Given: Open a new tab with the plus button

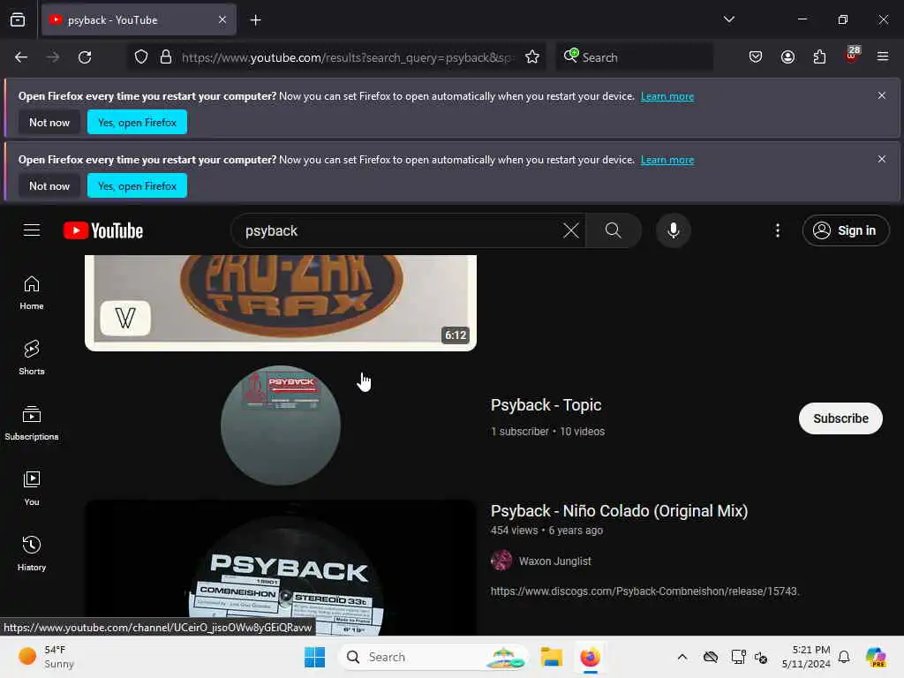Looking at the screenshot, I should 255,20.
